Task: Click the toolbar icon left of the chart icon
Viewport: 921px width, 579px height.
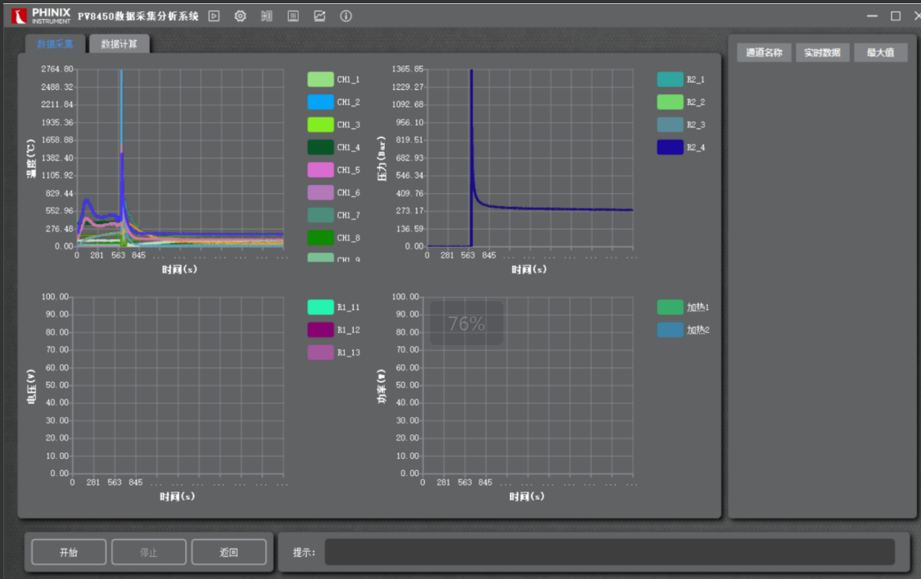Action: pyautogui.click(x=293, y=16)
